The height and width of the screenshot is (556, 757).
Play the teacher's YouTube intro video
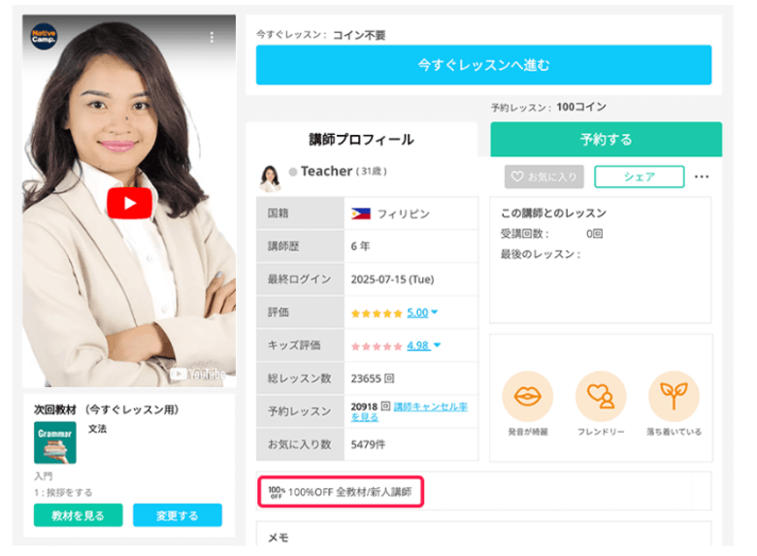click(129, 203)
